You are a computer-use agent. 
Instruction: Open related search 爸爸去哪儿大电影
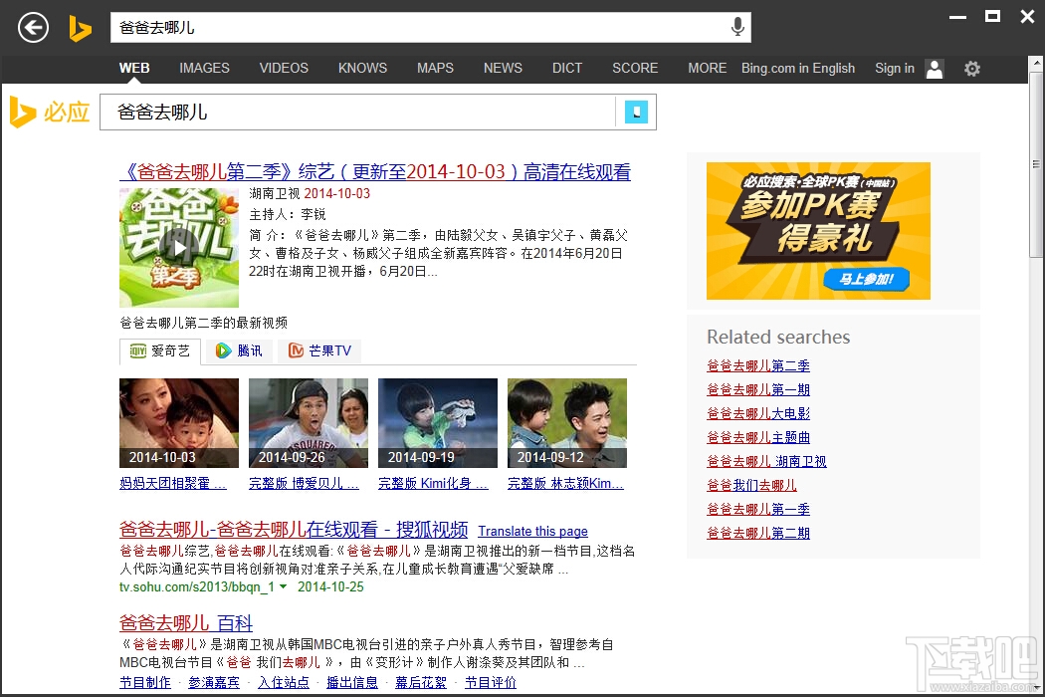click(758, 413)
